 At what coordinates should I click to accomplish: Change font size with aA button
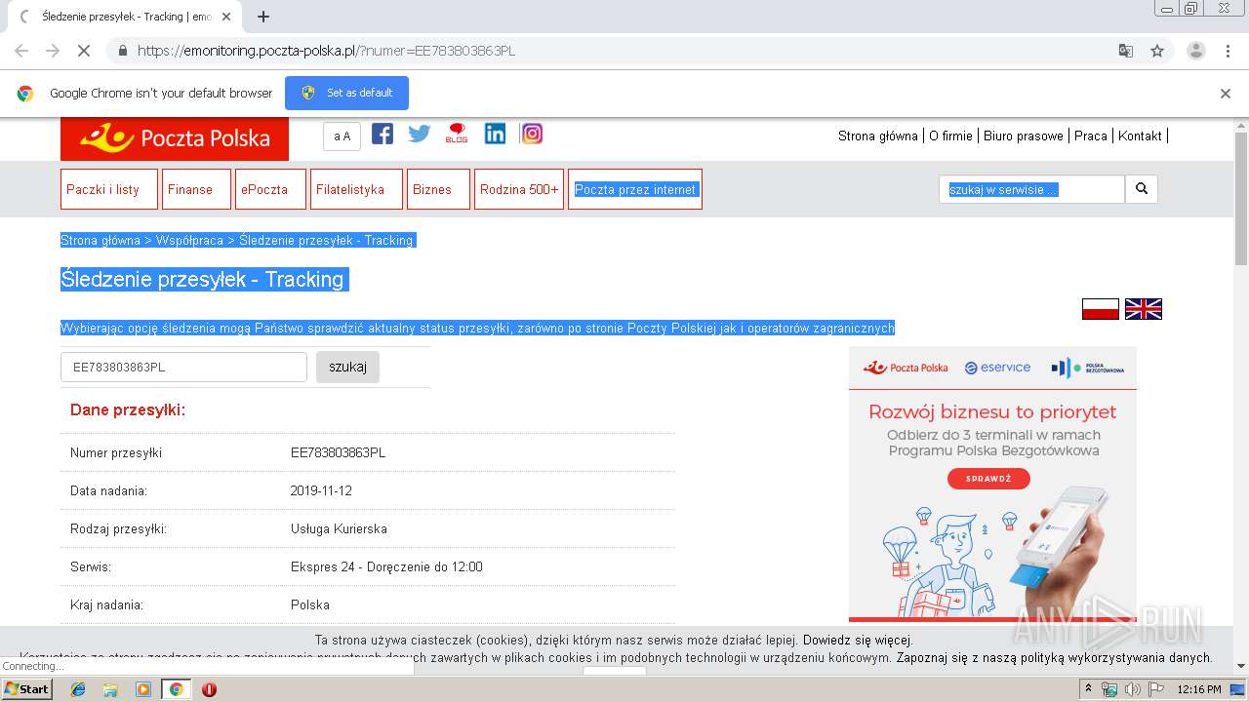[342, 136]
